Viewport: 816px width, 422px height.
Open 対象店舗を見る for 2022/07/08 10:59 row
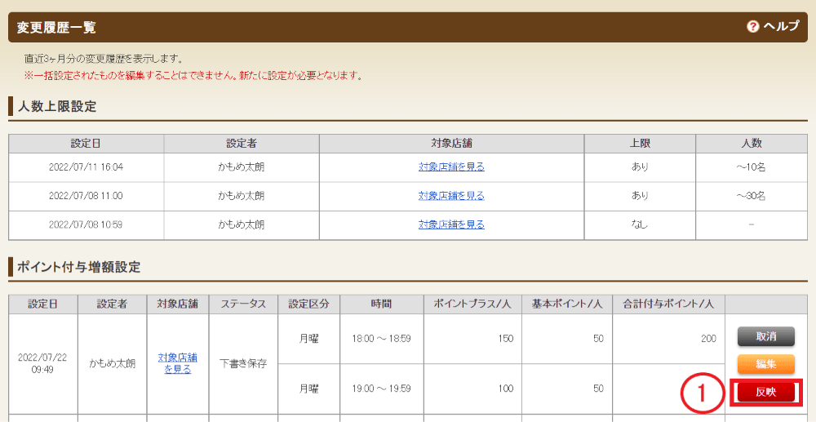[451, 224]
